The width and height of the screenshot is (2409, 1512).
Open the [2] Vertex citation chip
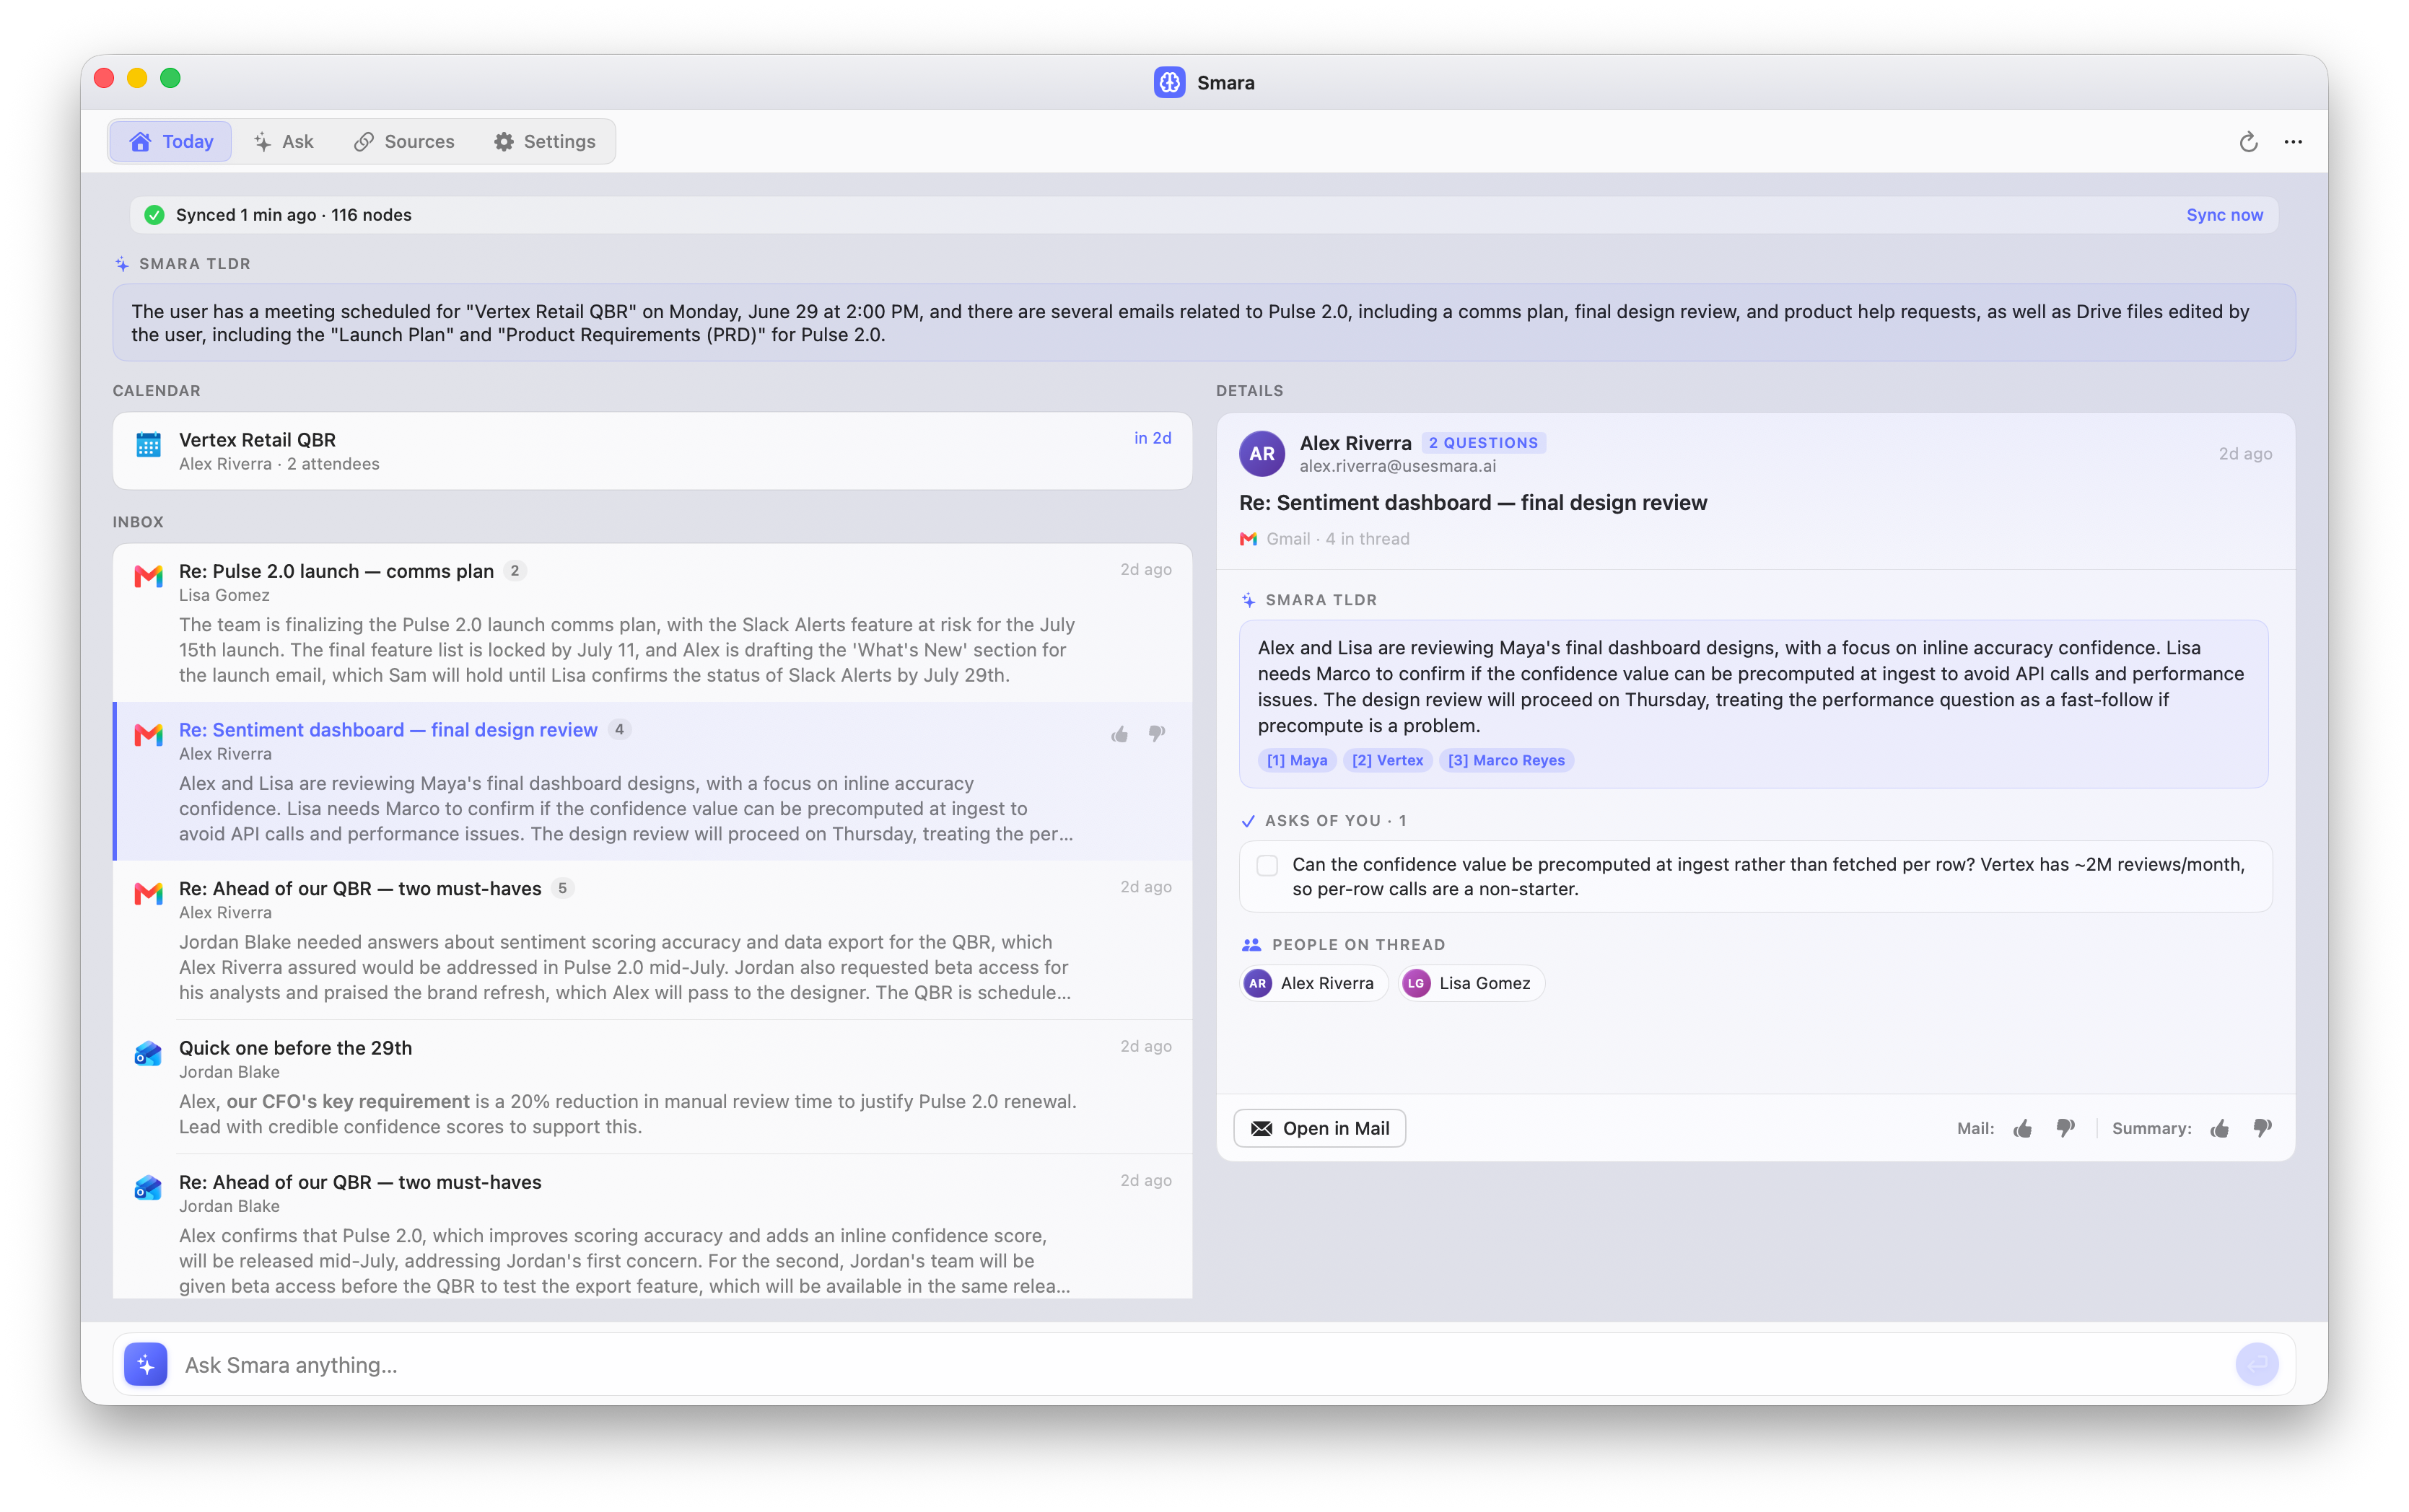[x=1386, y=760]
